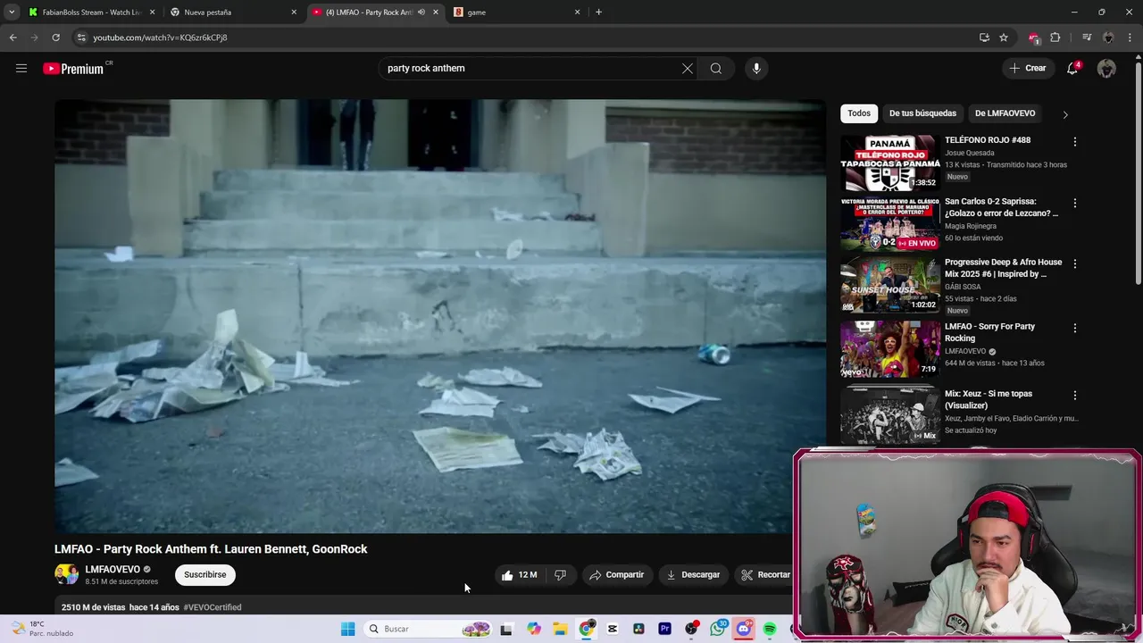Click the Compartir share button
The width and height of the screenshot is (1143, 643).
point(616,575)
